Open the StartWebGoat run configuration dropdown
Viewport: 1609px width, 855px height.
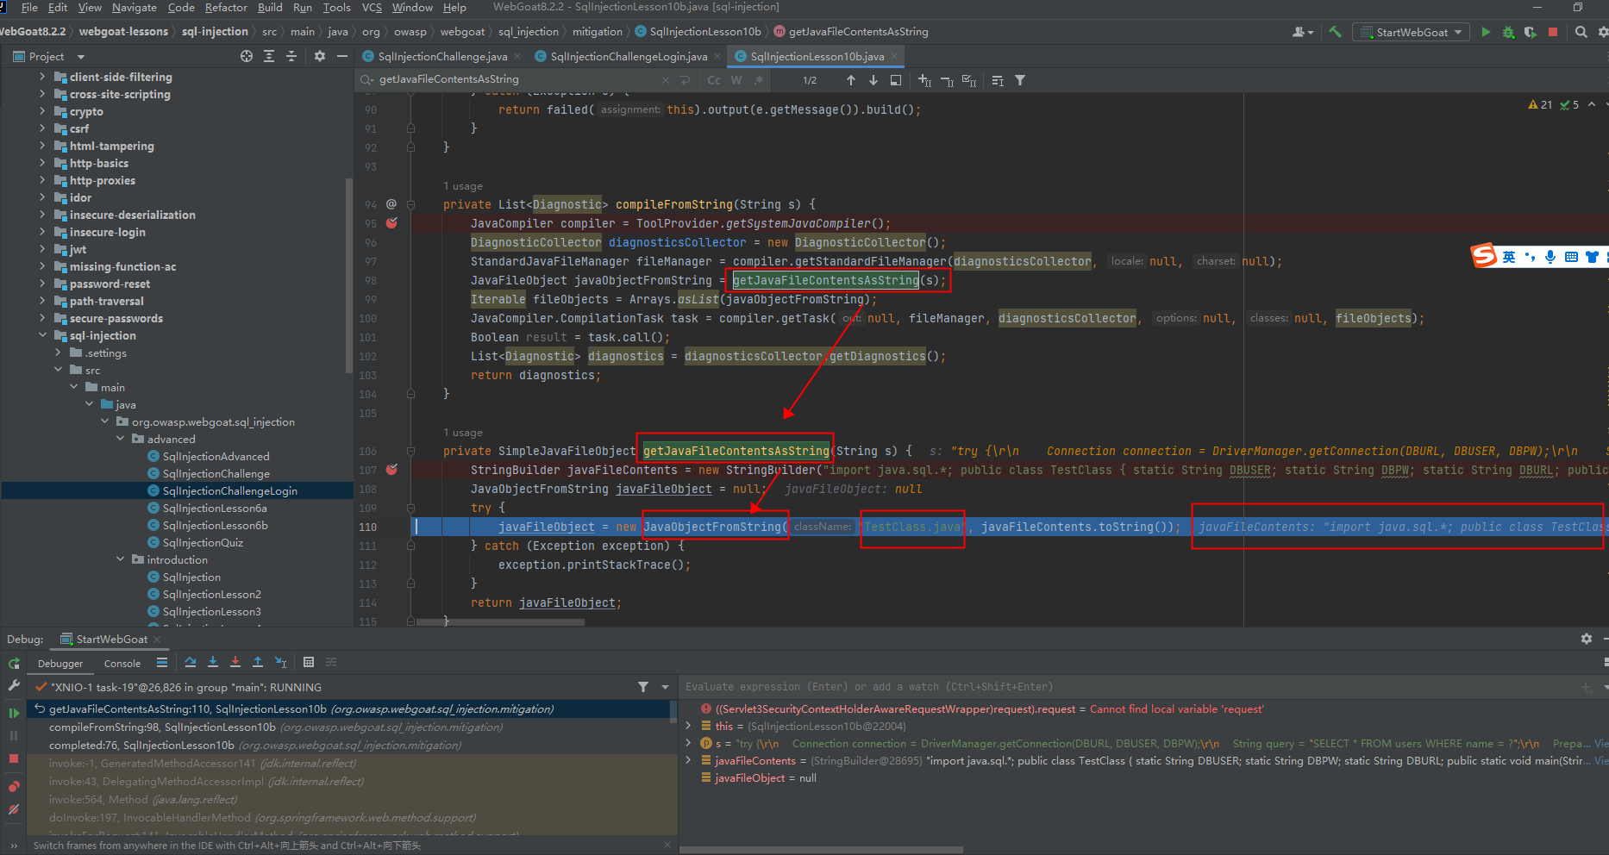coord(1412,32)
